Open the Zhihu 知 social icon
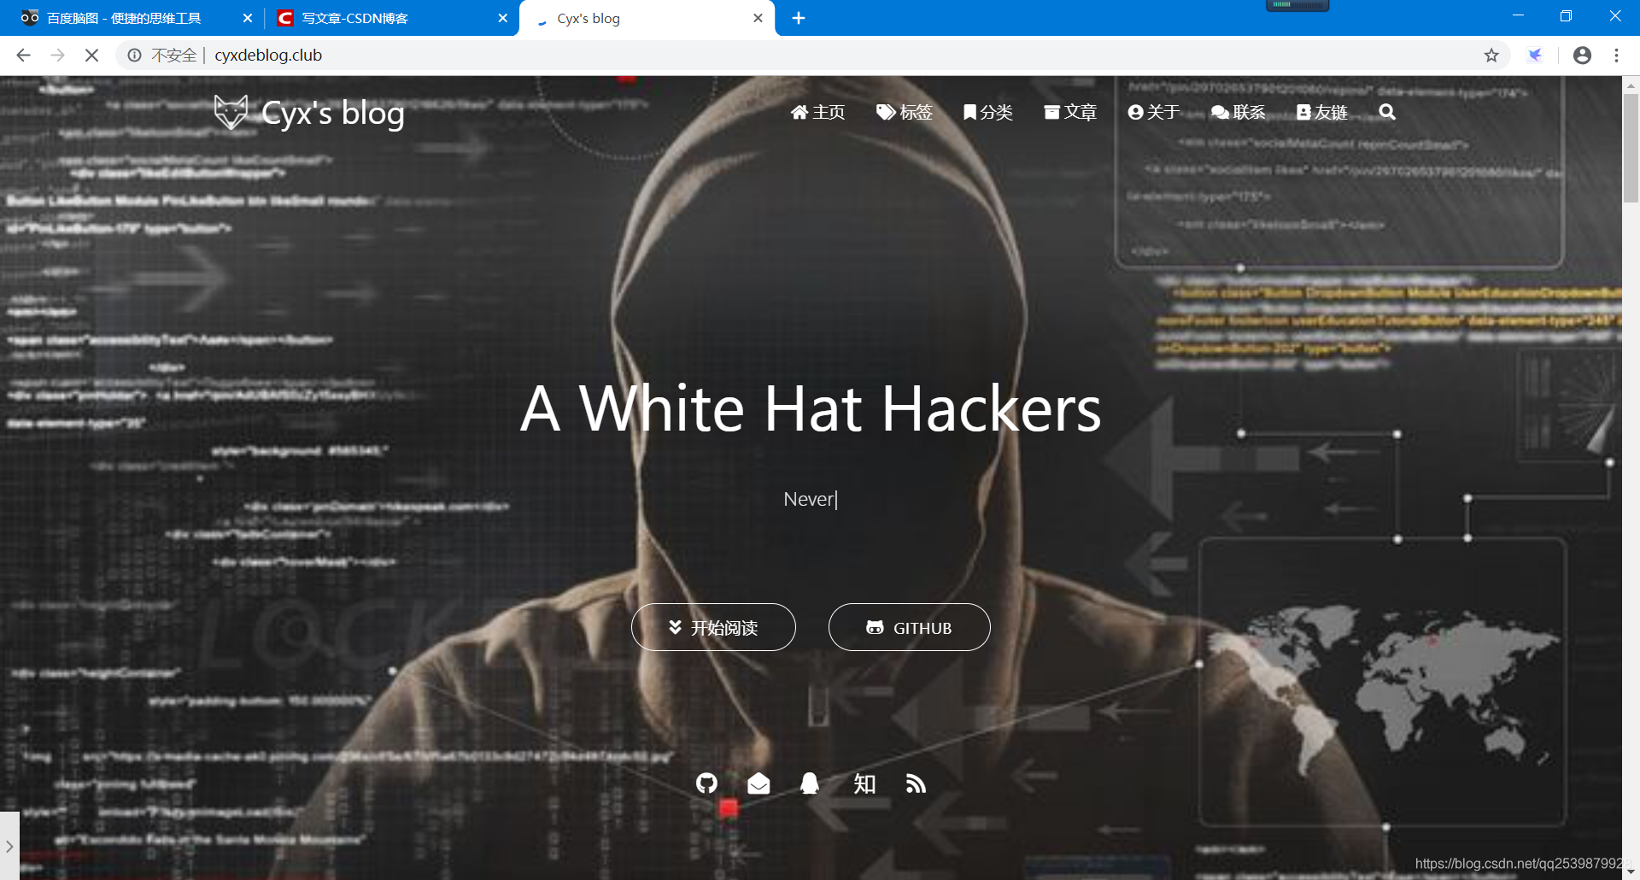The image size is (1640, 880). [864, 783]
